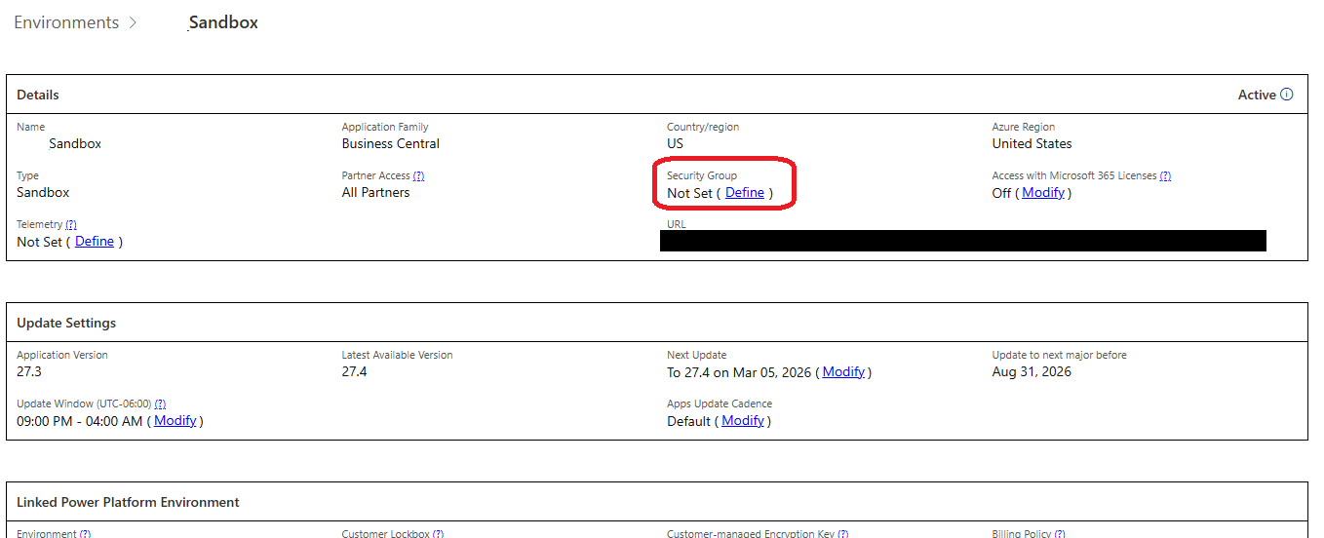
Task: Click the Telemetry help question mark
Action: pos(71,225)
